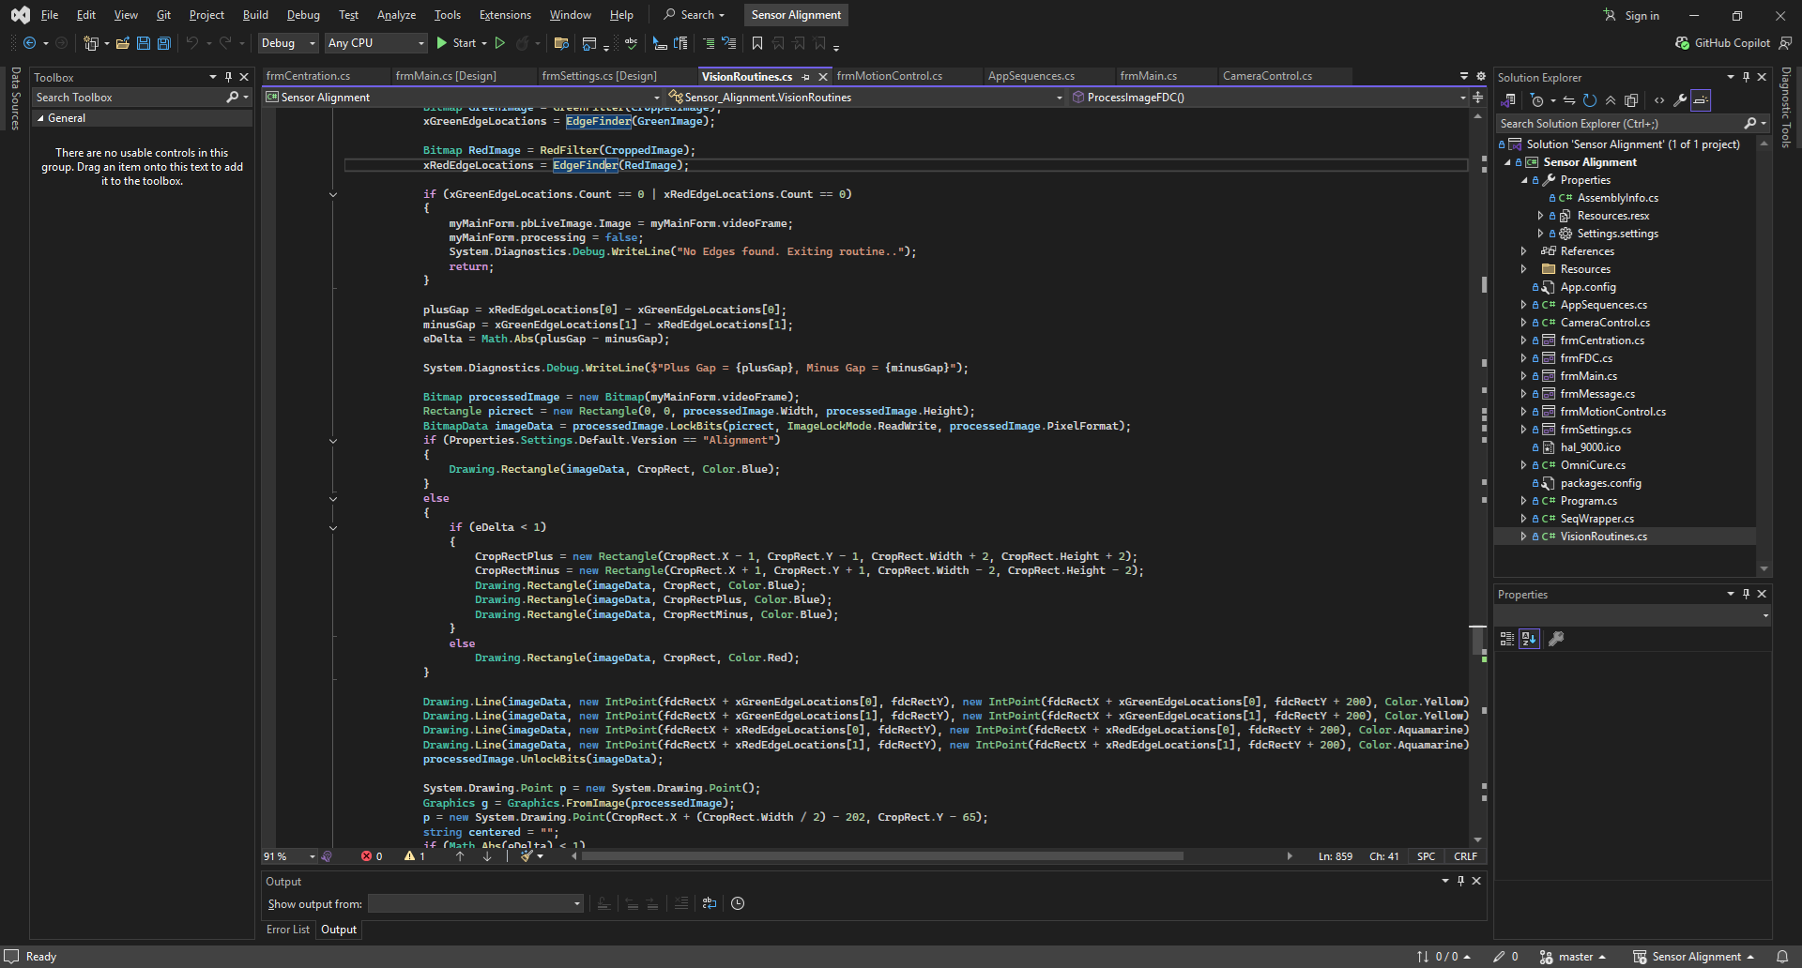Click the New Project icon in toolbar

tap(91, 43)
